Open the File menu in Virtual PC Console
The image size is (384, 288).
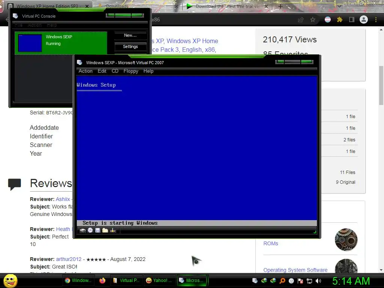19,25
